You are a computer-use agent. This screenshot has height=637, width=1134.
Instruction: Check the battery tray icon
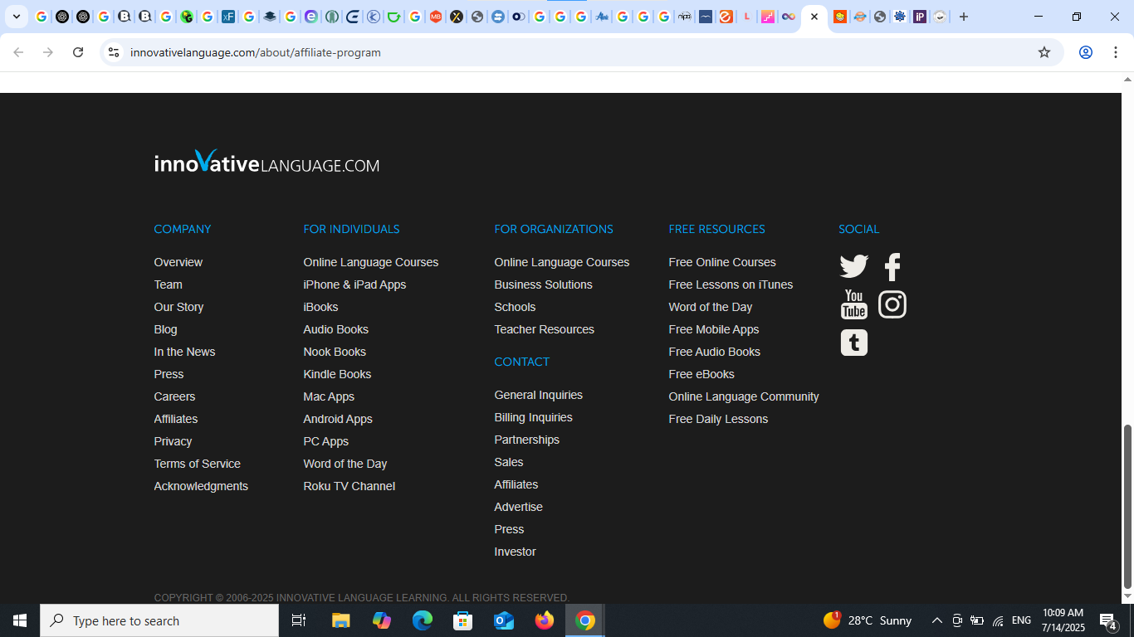[x=977, y=620]
